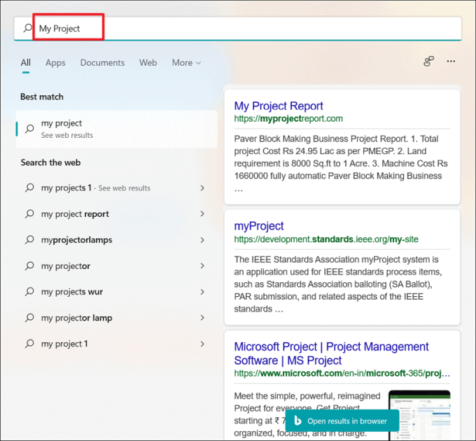Select 'myprojectorlamps' suggestion text
Screen dimensions: 476x441
(76, 240)
